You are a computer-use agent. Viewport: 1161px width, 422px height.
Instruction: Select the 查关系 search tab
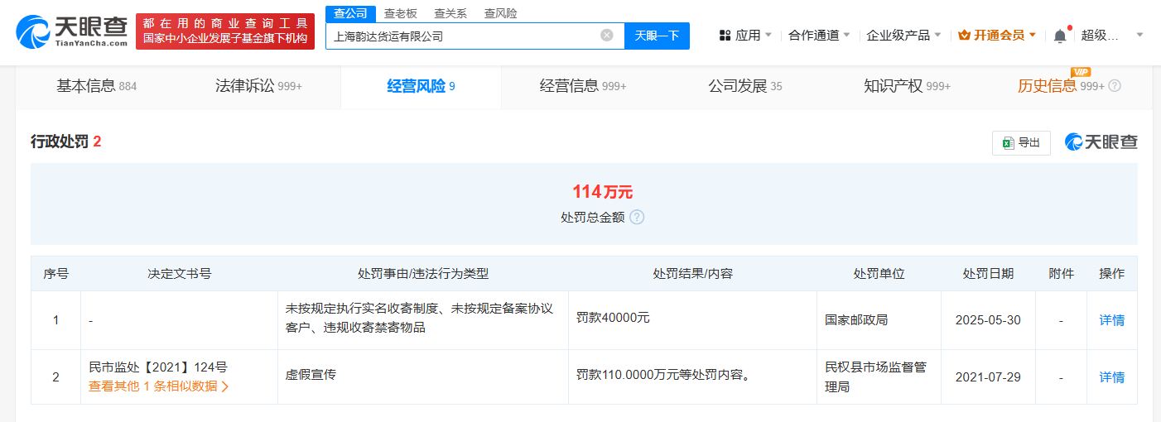coord(450,13)
